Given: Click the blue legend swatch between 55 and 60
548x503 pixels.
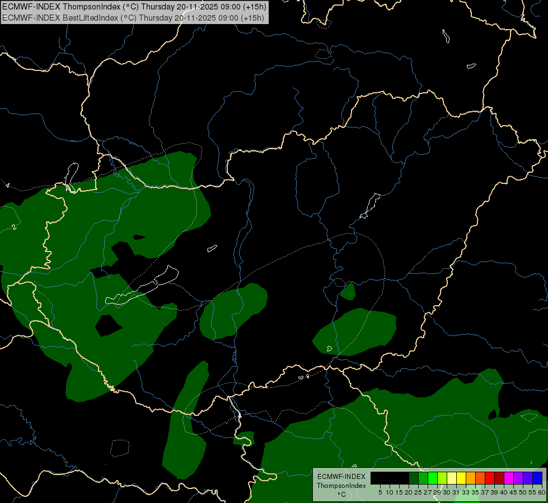Looking at the screenshot, I should coord(537,478).
